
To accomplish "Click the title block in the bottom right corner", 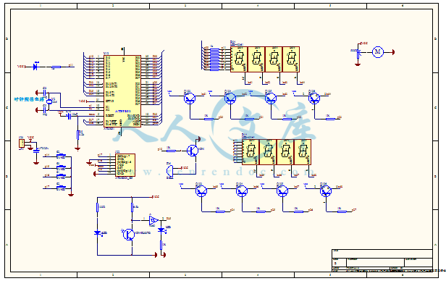I will click(382, 260).
